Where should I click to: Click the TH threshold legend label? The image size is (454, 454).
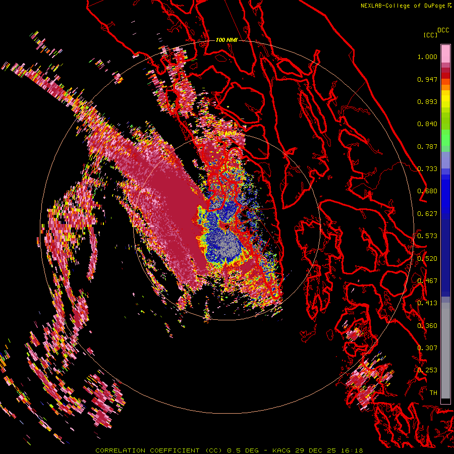pyautogui.click(x=433, y=393)
